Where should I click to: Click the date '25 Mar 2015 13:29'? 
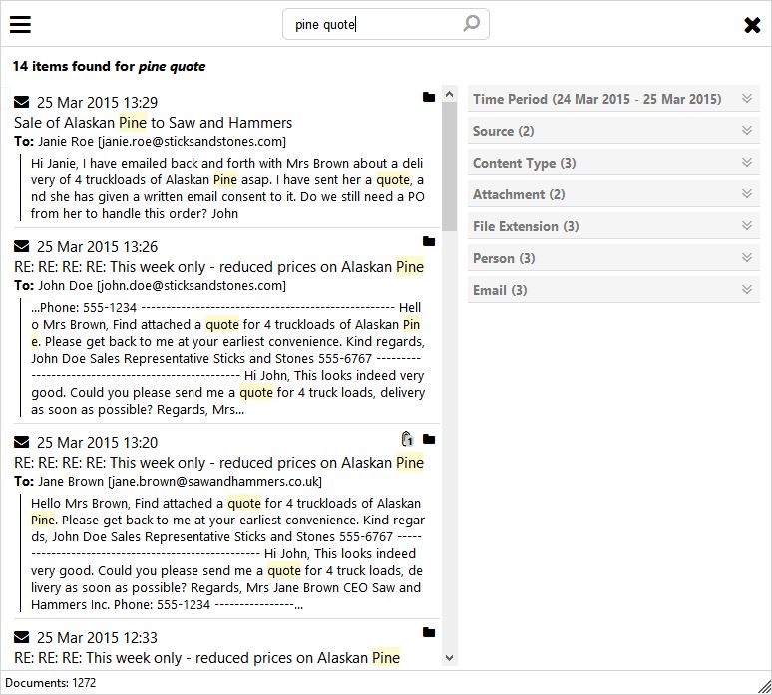point(97,103)
